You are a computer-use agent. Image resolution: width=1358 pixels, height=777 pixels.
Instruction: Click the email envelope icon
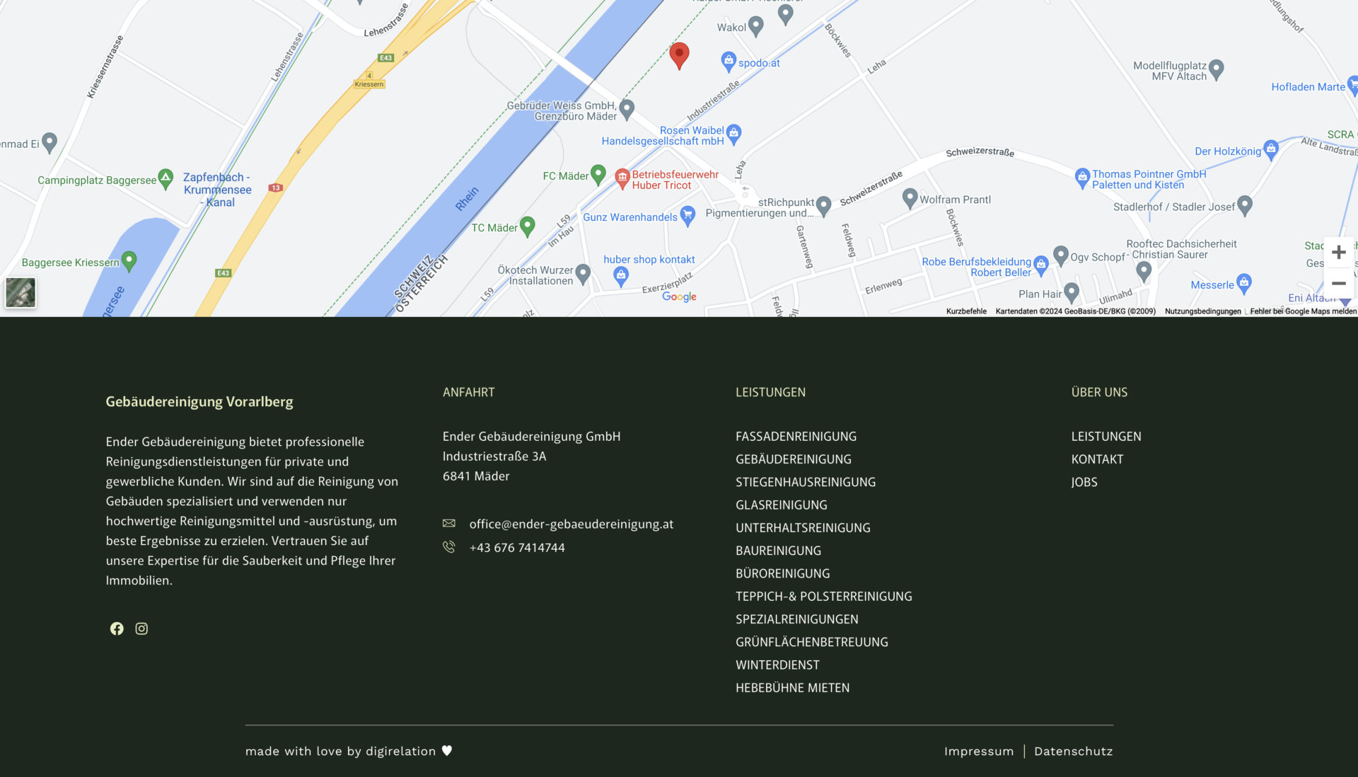click(x=449, y=524)
